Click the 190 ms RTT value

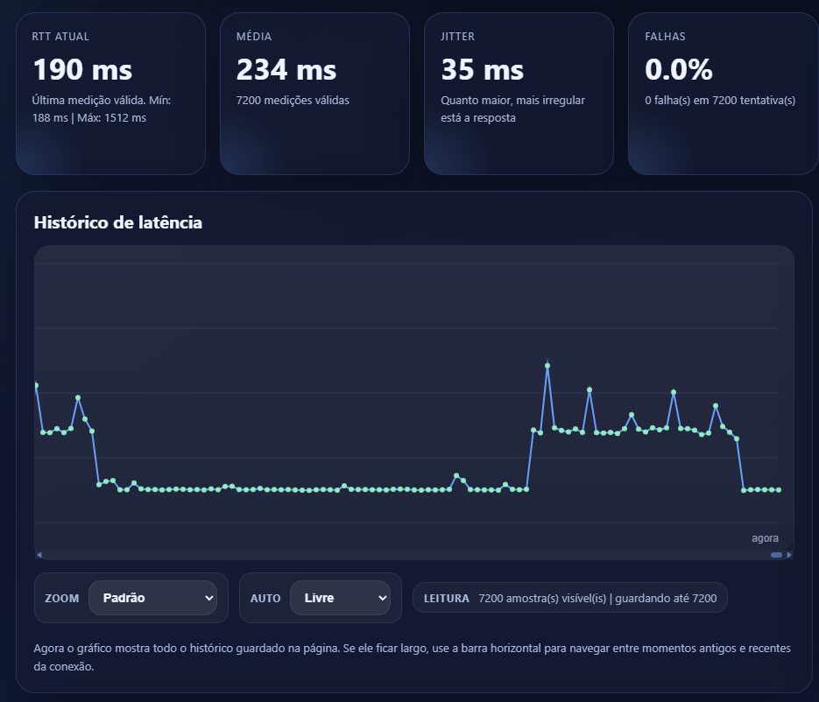[x=81, y=69]
